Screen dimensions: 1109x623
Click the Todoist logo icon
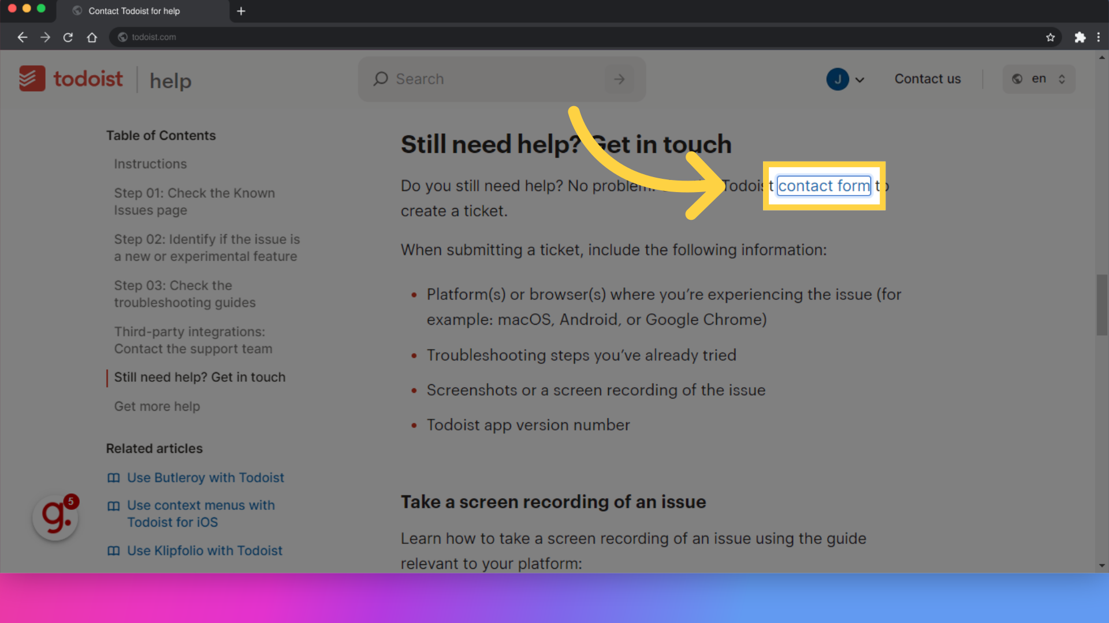pyautogui.click(x=32, y=78)
